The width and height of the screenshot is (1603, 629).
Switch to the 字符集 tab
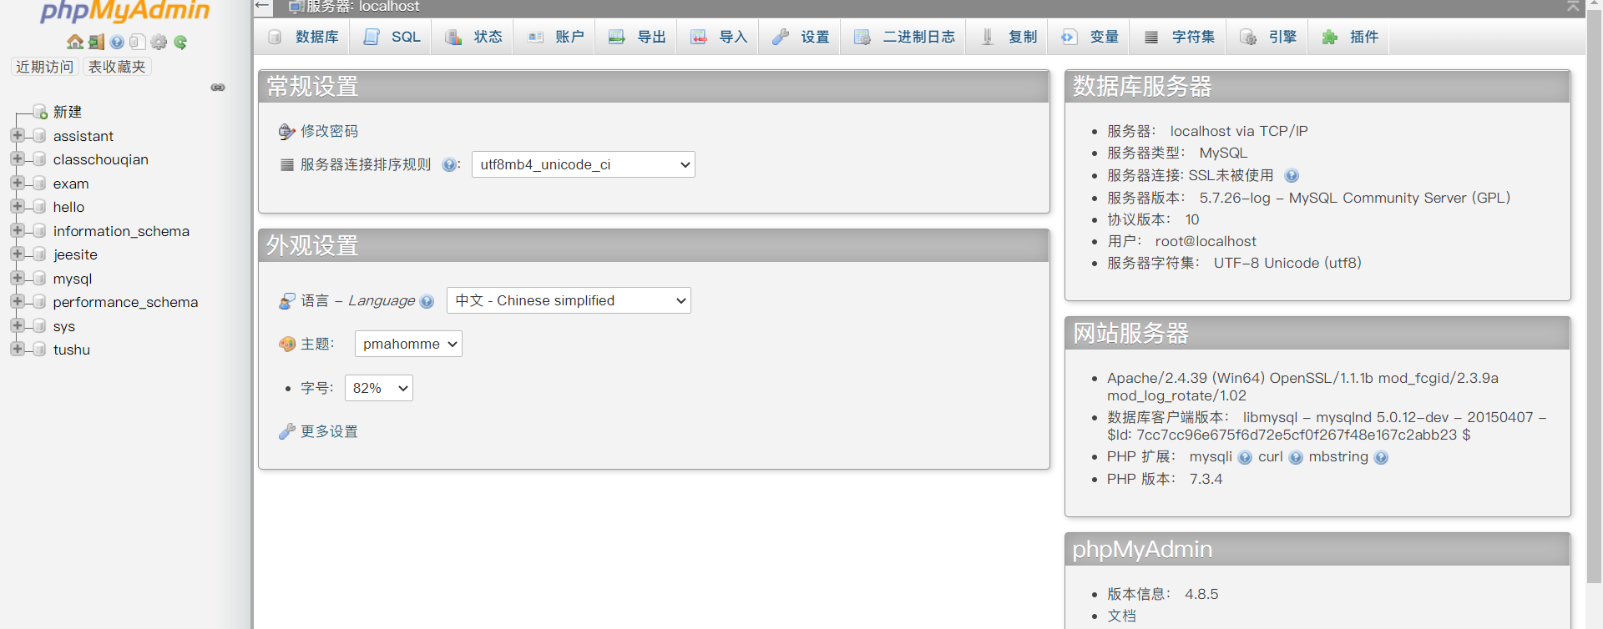coord(1180,37)
